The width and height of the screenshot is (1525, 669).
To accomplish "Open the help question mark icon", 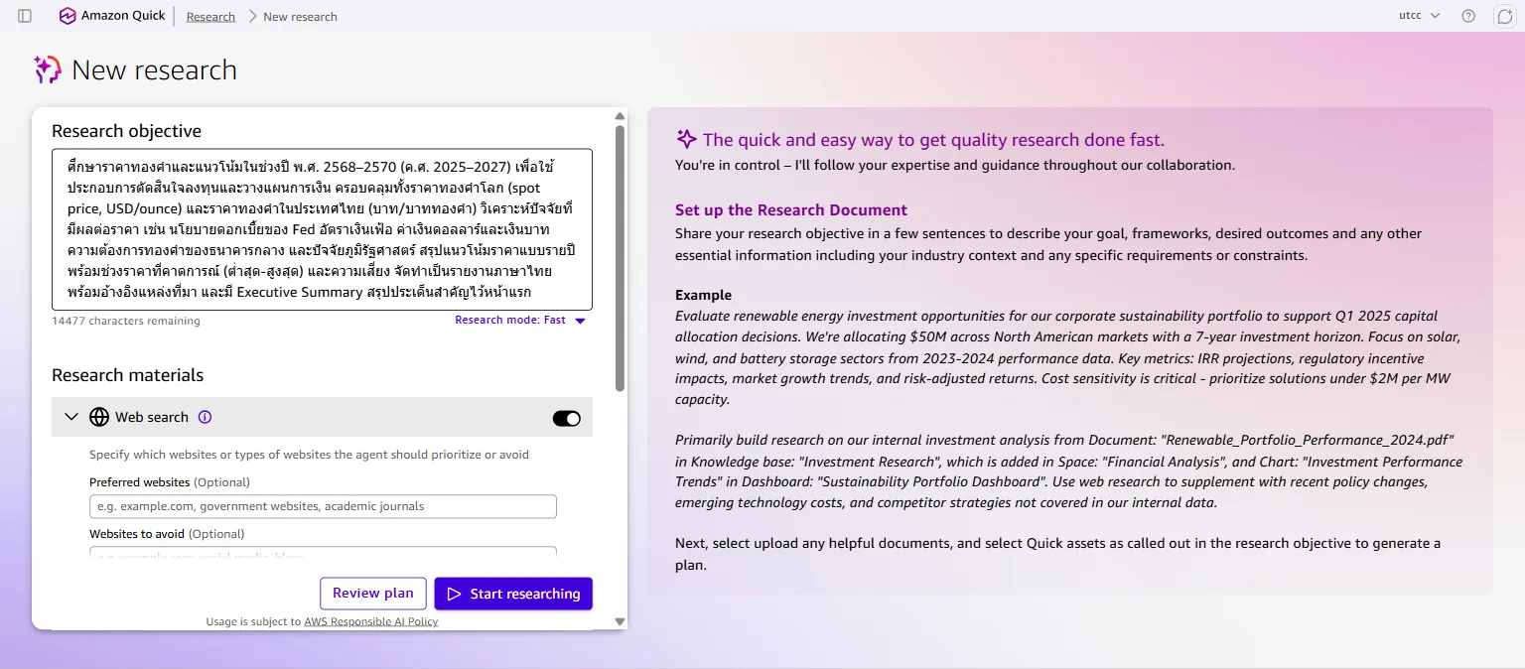I will [x=1468, y=16].
